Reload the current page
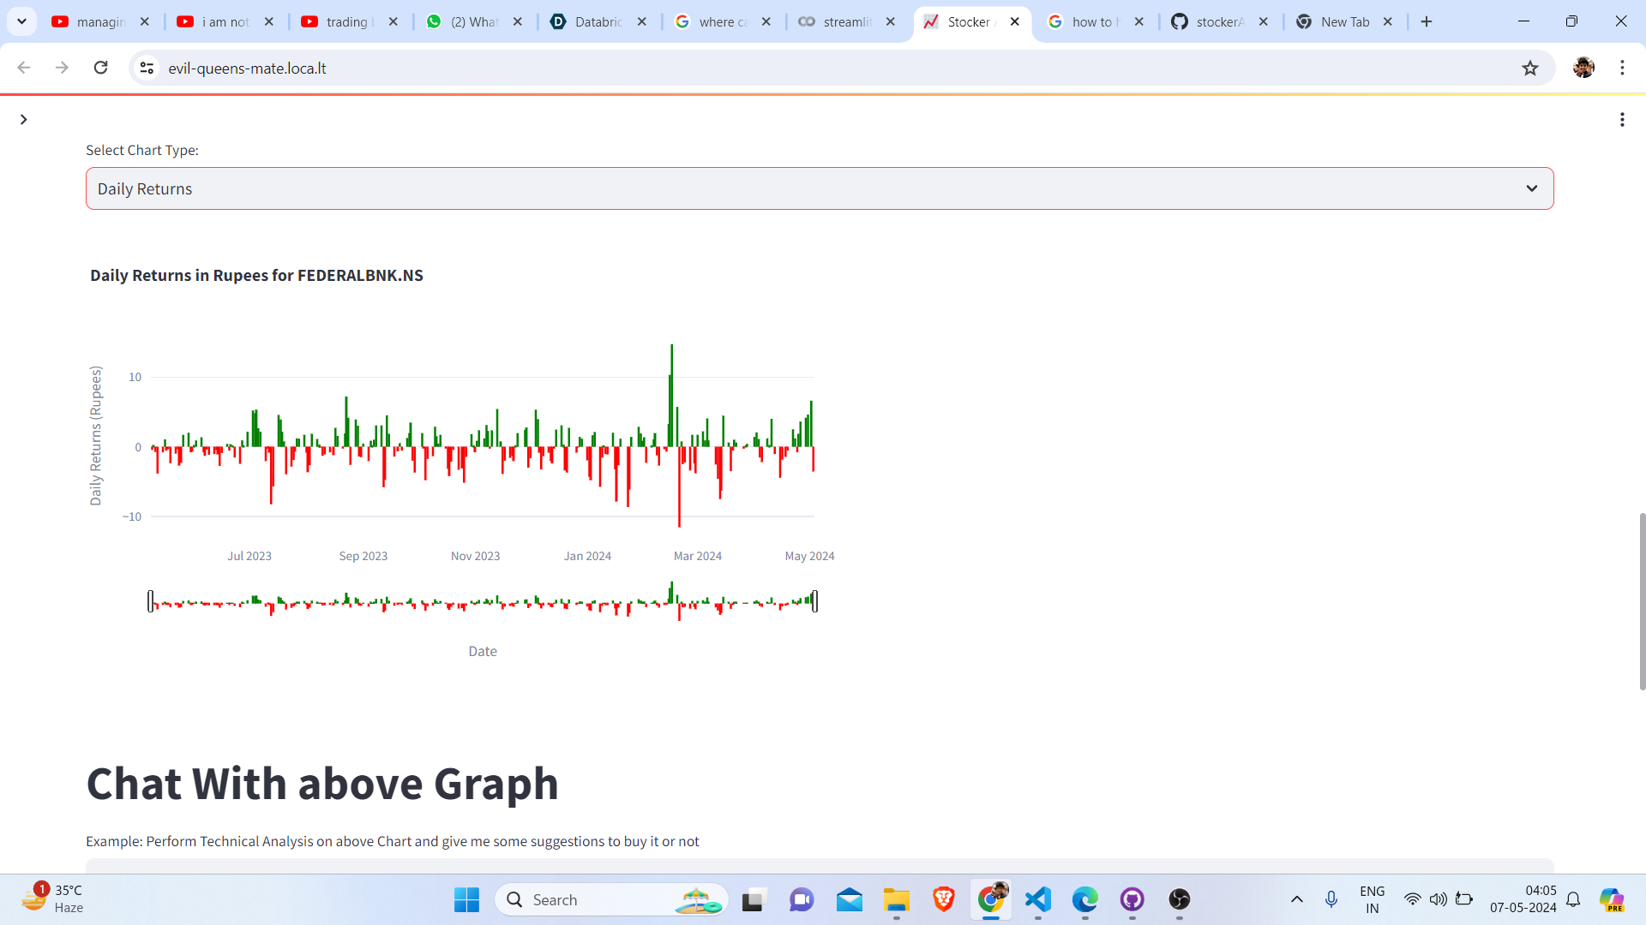The height and width of the screenshot is (925, 1646). (x=100, y=68)
